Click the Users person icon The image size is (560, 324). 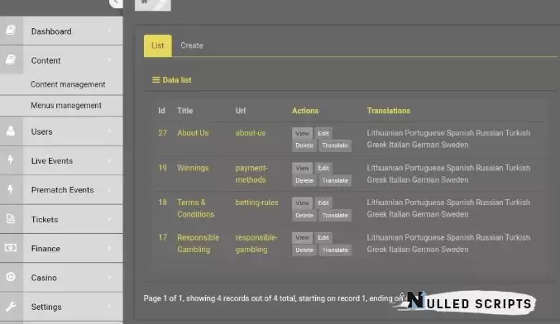click(11, 131)
